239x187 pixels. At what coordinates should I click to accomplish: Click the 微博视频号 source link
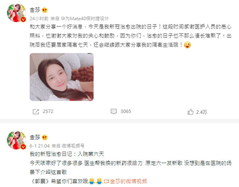tap(73, 146)
